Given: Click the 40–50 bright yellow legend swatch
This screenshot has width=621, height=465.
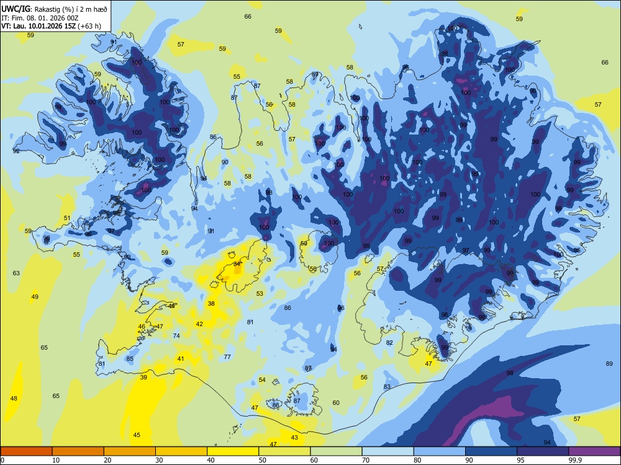Looking at the screenshot, I should pos(233,451).
